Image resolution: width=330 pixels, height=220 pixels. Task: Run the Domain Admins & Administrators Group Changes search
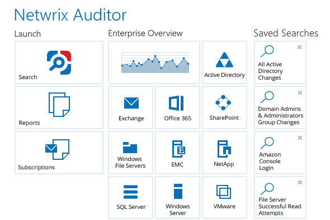(280, 107)
